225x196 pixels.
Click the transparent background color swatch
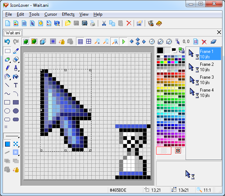[167, 50]
